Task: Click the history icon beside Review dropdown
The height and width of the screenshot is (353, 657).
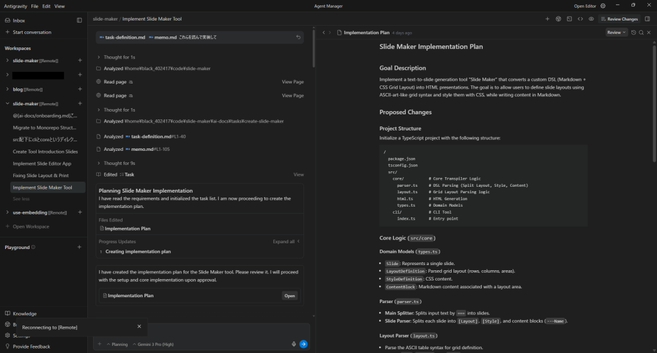Action: point(633,32)
